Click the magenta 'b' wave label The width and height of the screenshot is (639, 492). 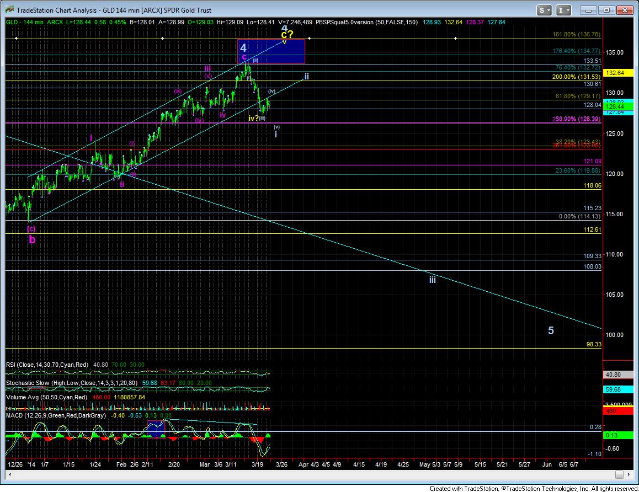(32, 240)
